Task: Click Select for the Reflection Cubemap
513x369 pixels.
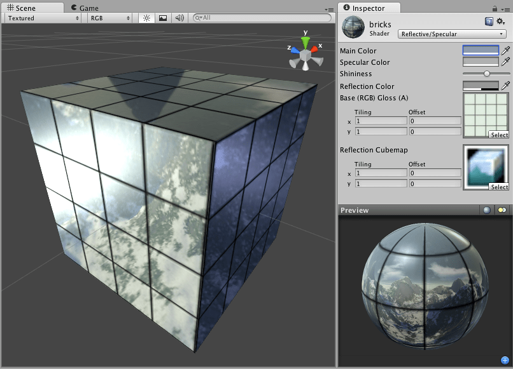Action: 499,187
